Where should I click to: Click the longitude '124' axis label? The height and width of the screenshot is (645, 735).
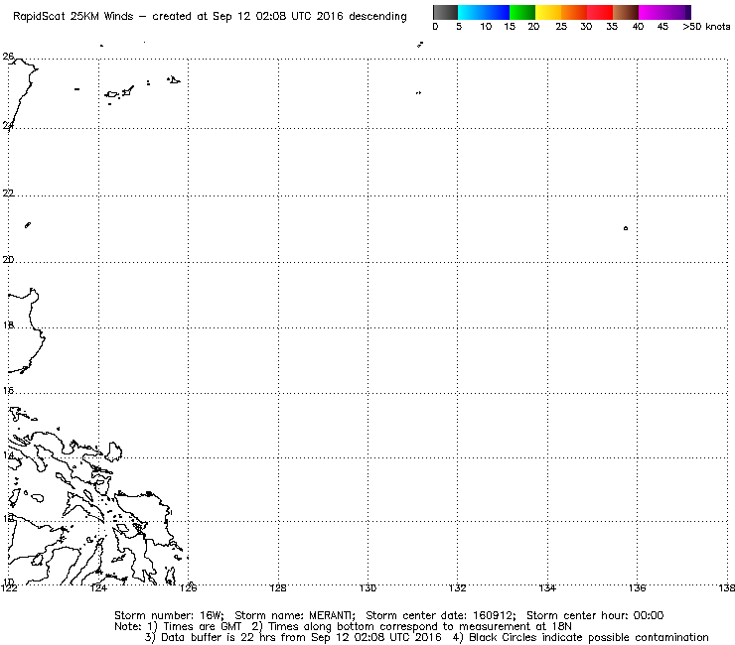[98, 587]
